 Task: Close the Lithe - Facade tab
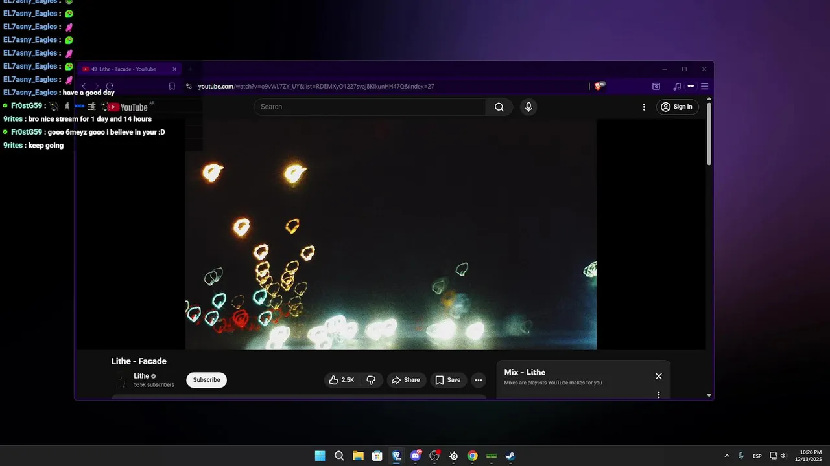coord(174,69)
